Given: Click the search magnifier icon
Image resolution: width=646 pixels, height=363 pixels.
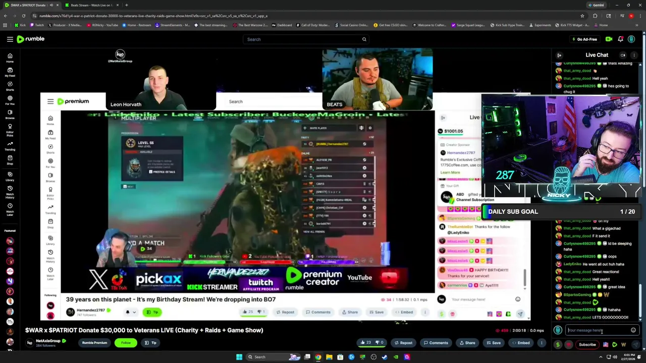Looking at the screenshot, I should coord(364,39).
